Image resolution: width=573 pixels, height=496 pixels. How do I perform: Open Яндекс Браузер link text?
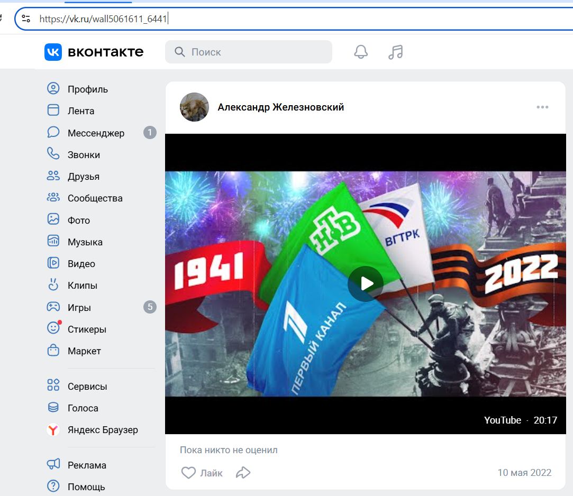pos(103,430)
